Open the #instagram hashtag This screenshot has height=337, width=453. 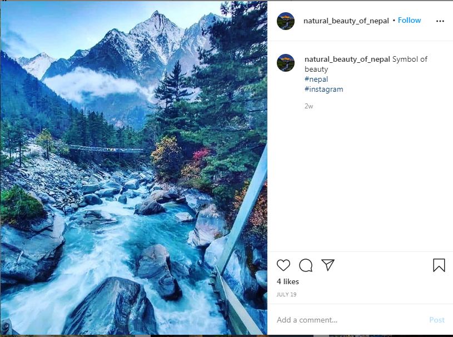[x=324, y=90]
